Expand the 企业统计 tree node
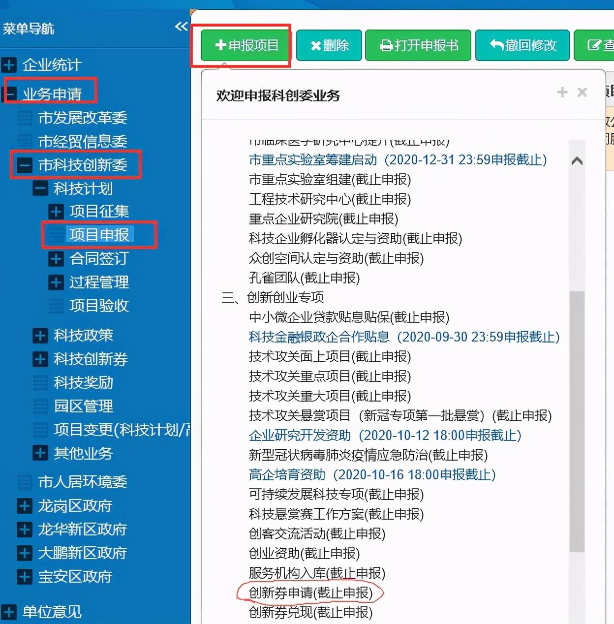The image size is (614, 624). [x=9, y=64]
